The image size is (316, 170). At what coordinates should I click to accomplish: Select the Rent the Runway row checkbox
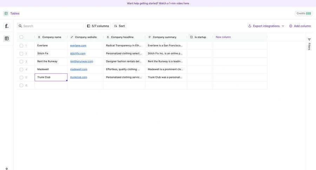click(21, 61)
